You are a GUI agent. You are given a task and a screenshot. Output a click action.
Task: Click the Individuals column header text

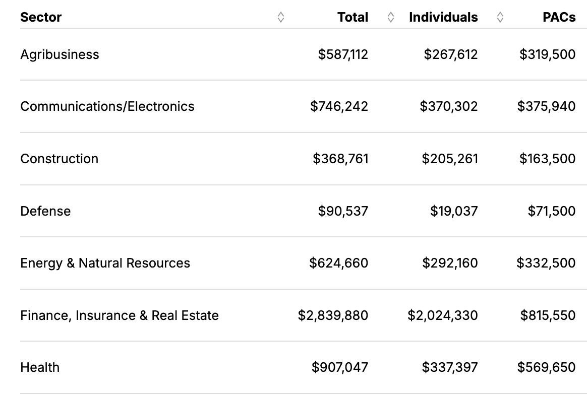(443, 17)
